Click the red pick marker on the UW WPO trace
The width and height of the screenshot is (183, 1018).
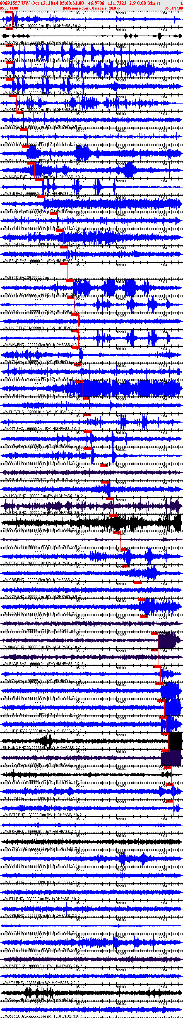[26, 147]
